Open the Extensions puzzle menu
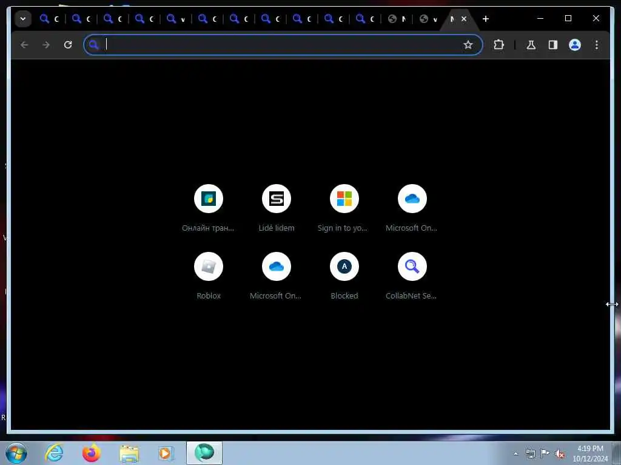 [x=498, y=45]
